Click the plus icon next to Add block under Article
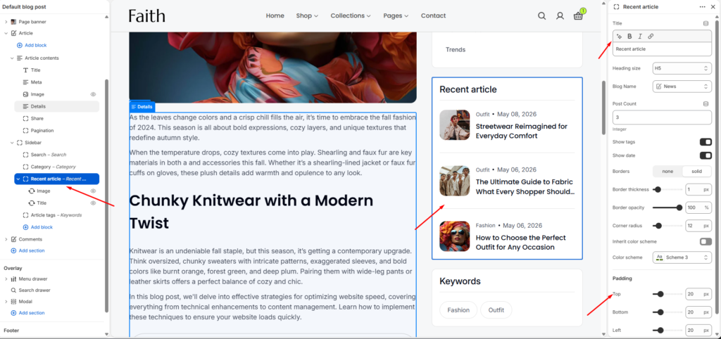The height and width of the screenshot is (339, 721). point(19,46)
